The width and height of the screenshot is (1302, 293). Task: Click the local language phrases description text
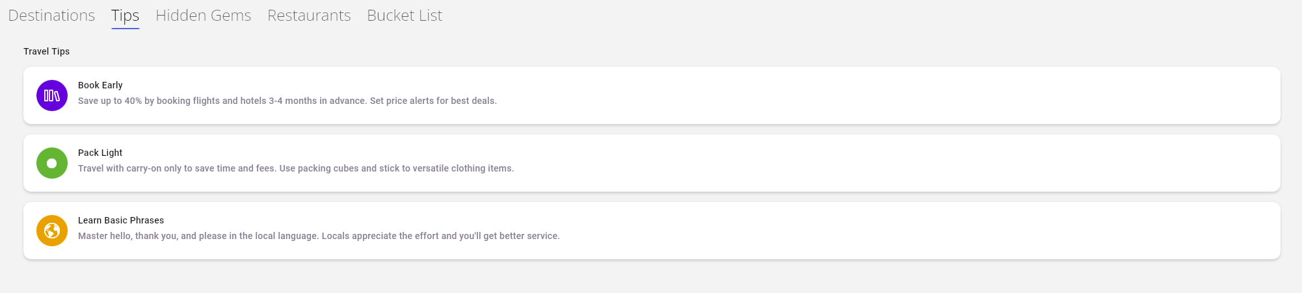pos(319,236)
